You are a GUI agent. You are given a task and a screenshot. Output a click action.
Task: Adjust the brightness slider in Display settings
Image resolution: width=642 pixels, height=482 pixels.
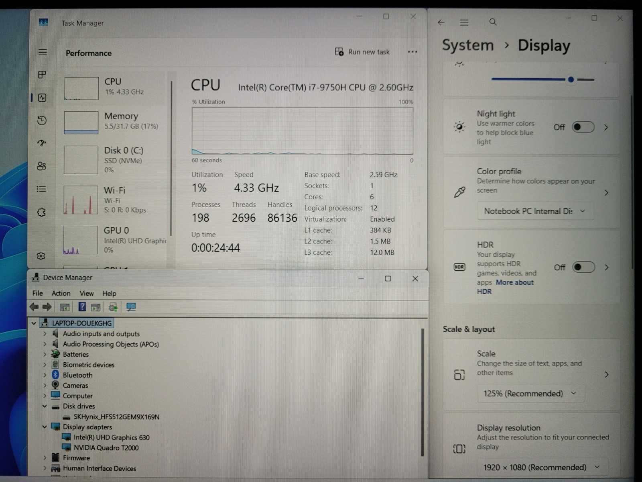pos(542,80)
